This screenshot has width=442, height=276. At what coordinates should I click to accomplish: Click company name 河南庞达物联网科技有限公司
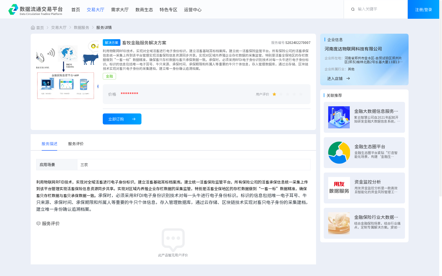coord(353,49)
